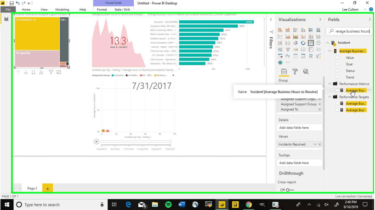Click Add data fields here under Details
Screen dimensions: 375x210
tap(299, 128)
